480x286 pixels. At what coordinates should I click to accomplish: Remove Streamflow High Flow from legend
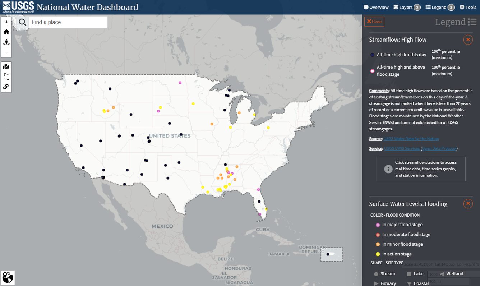click(468, 40)
